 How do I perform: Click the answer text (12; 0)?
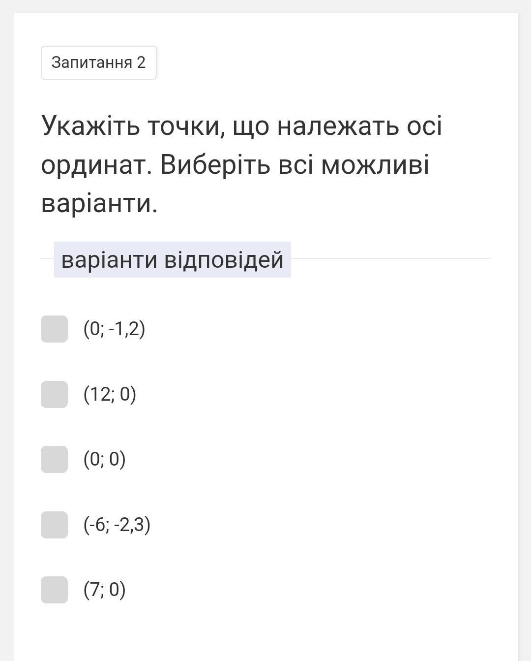pyautogui.click(x=110, y=394)
